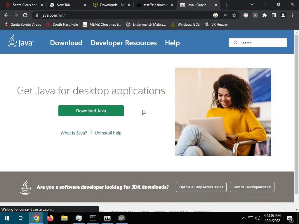This screenshot has width=299, height=224.
Task: Click the search magnifier in the Java search box
Action: 236,43
